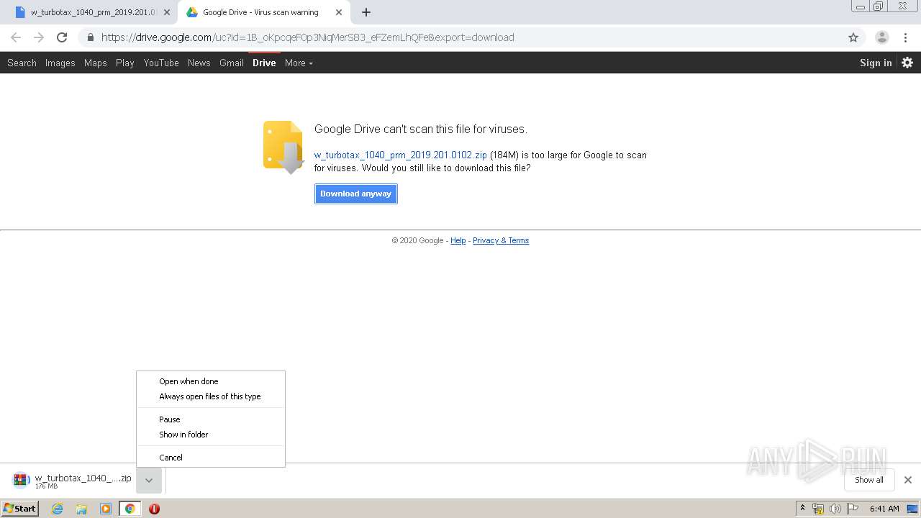The image size is (921, 518).
Task: Launch Internet Explorer from the taskbar
Action: coord(58,509)
